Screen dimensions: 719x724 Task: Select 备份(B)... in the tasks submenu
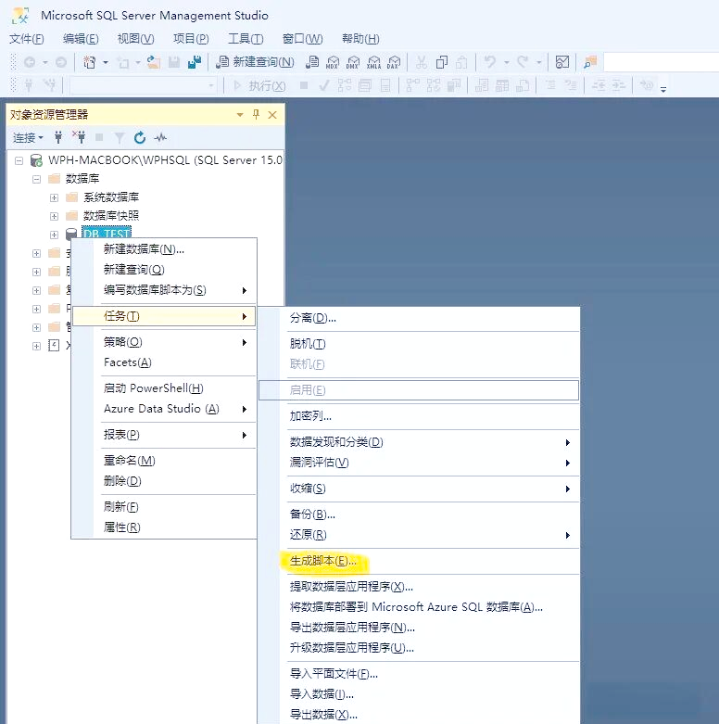(x=419, y=514)
